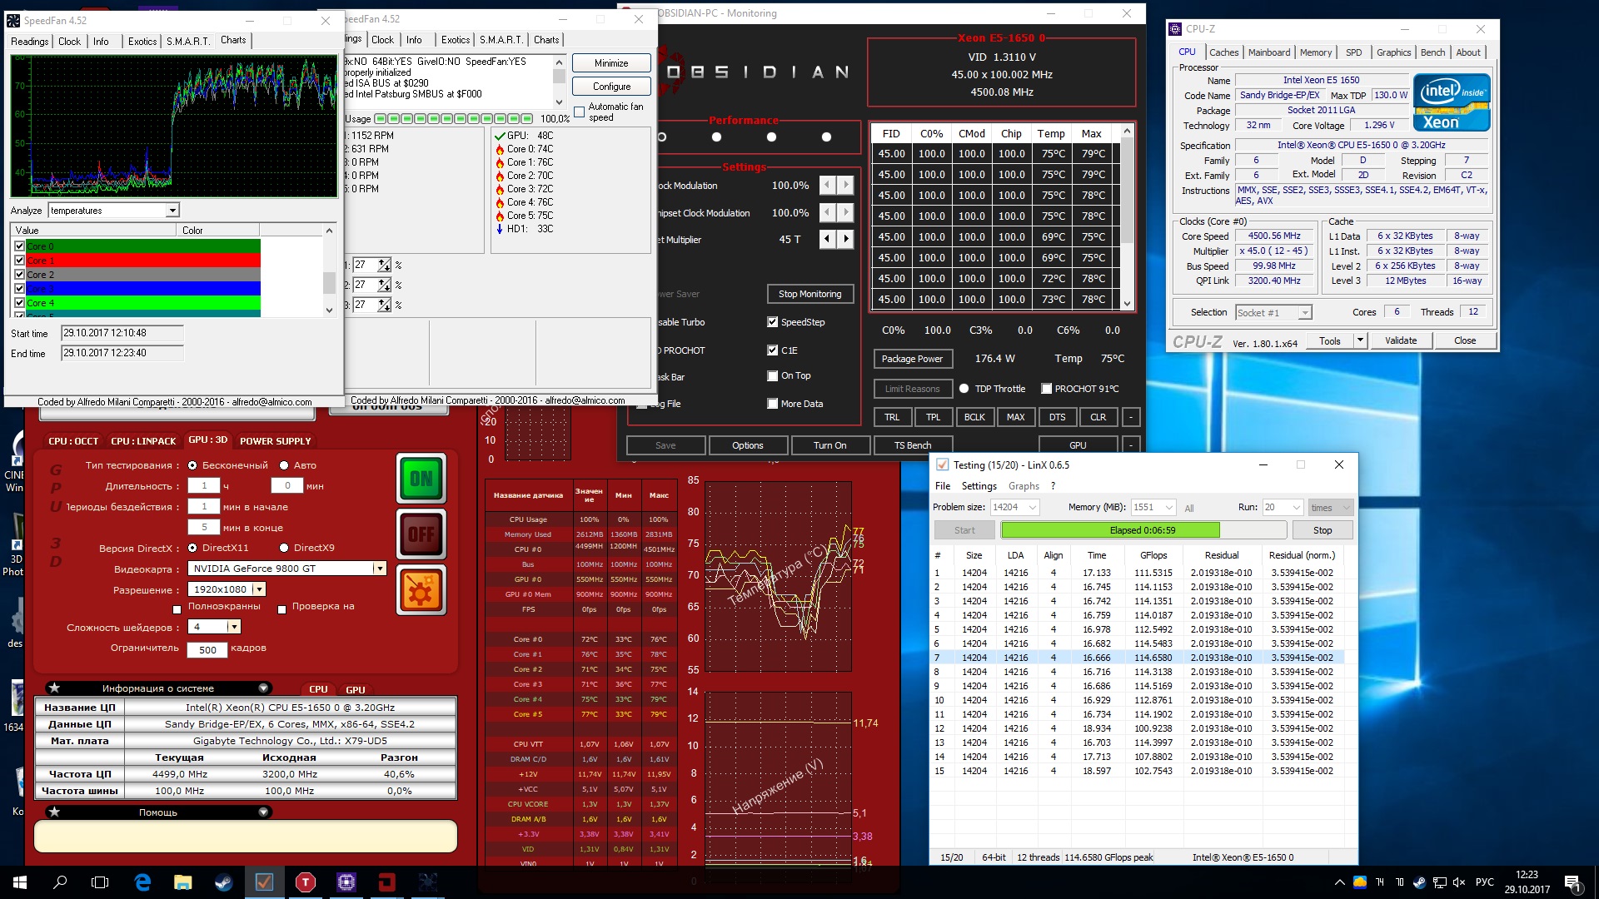Open taskbar search magnifier
Viewport: 1599px width, 899px height.
point(60,882)
